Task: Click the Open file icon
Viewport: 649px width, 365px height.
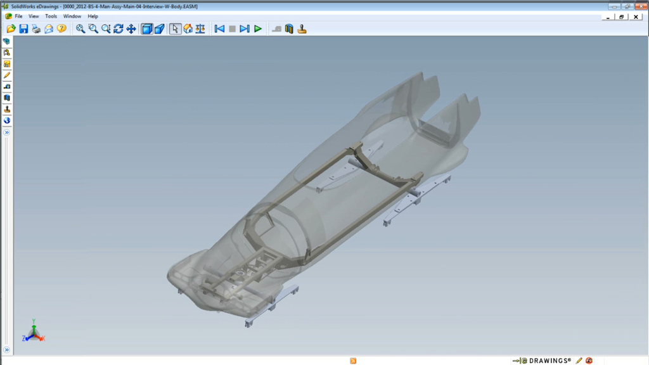Action: coord(11,29)
